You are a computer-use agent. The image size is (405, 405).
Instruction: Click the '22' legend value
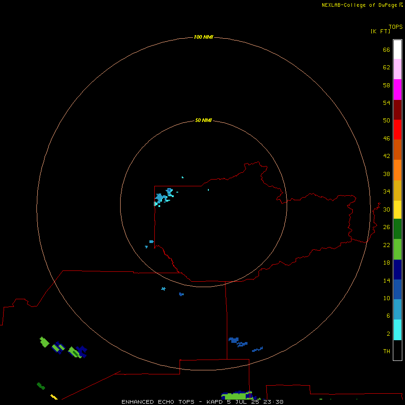click(387, 245)
